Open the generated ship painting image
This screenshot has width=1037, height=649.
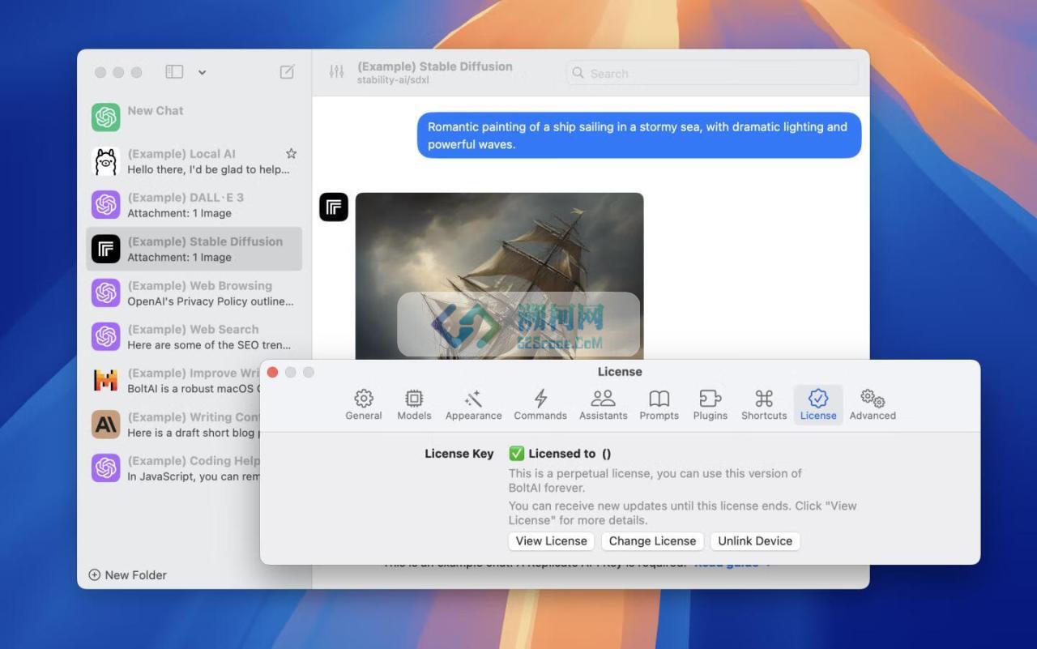[499, 276]
